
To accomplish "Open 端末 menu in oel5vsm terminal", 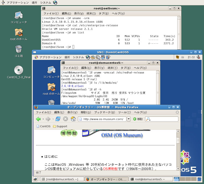I will point(91,14).
